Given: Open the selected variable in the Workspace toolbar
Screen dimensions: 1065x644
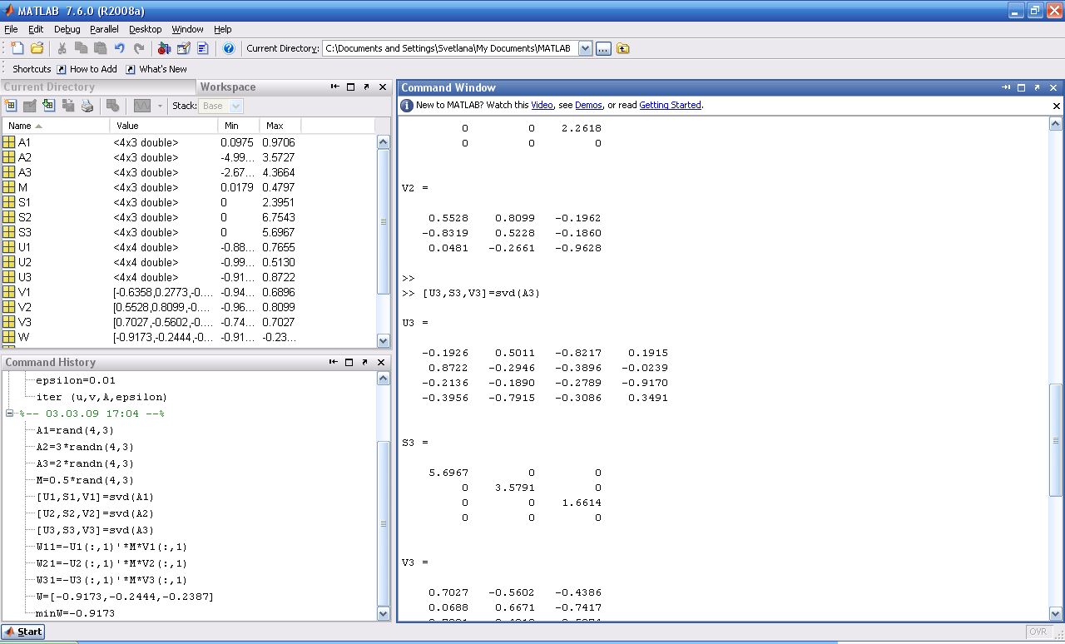Looking at the screenshot, I should (30, 106).
